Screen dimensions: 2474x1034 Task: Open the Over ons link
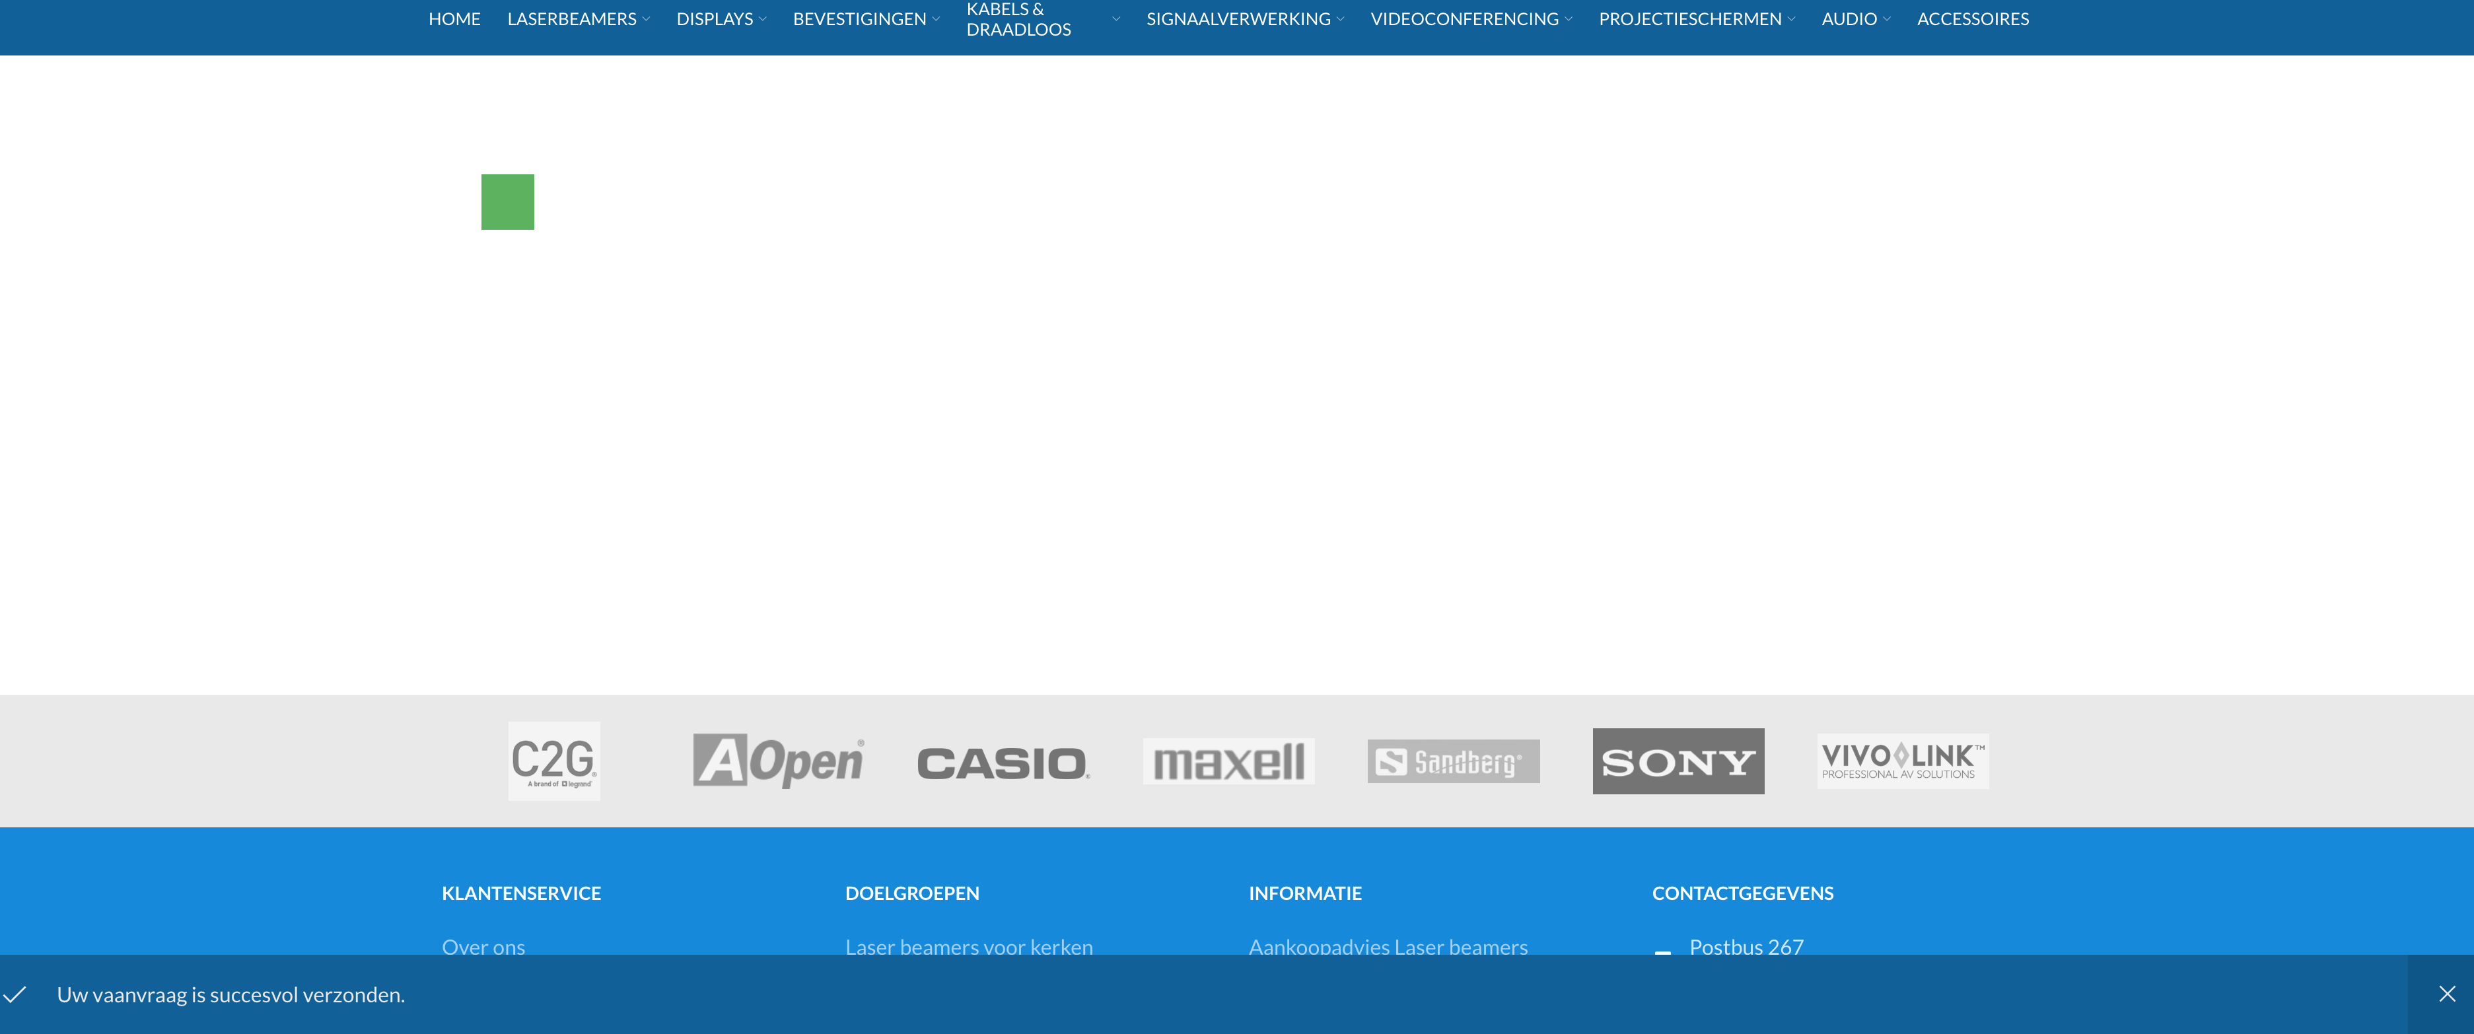pyautogui.click(x=483, y=947)
